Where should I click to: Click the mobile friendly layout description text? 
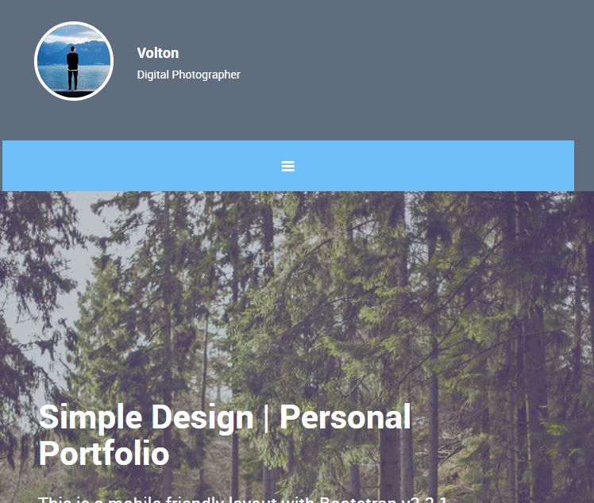(243, 499)
